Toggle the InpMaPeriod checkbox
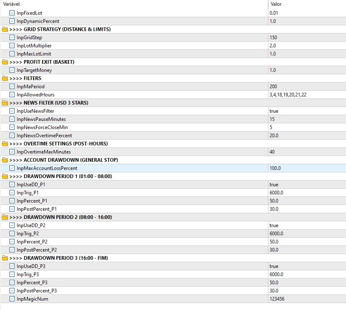Screen dimensions: 346x310 (x=12, y=87)
